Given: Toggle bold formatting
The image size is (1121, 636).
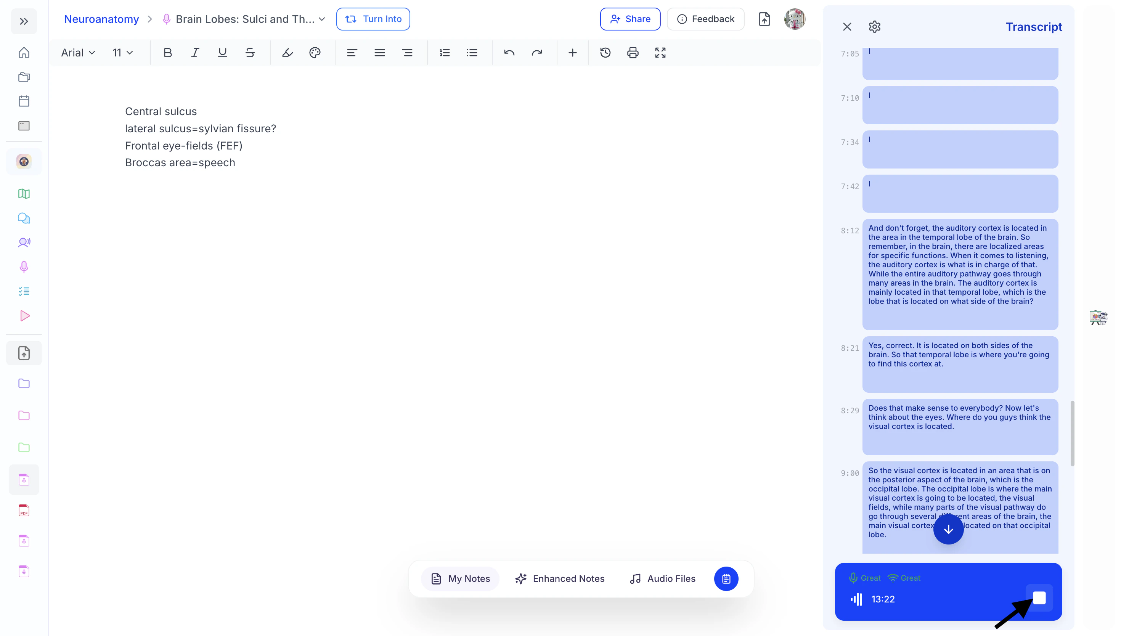Looking at the screenshot, I should (168, 53).
